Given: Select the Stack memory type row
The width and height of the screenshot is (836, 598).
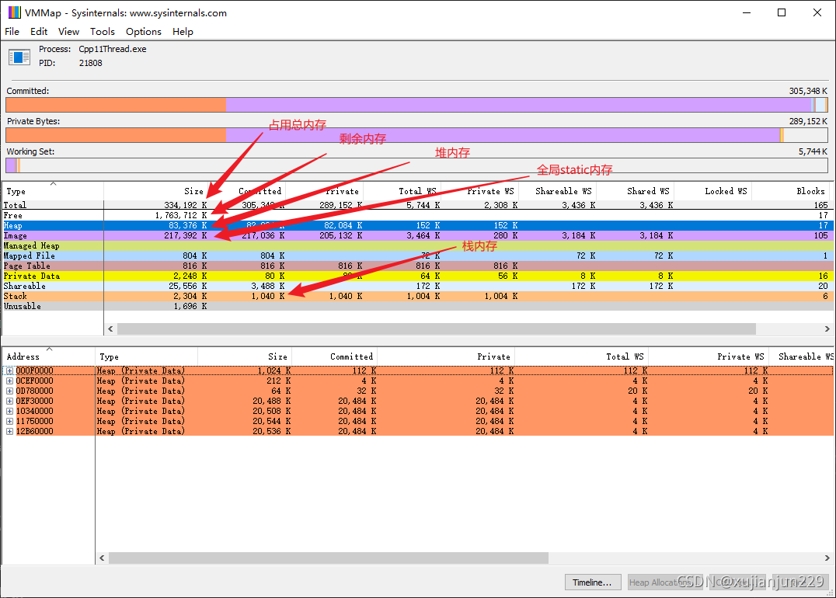Looking at the screenshot, I should [417, 297].
